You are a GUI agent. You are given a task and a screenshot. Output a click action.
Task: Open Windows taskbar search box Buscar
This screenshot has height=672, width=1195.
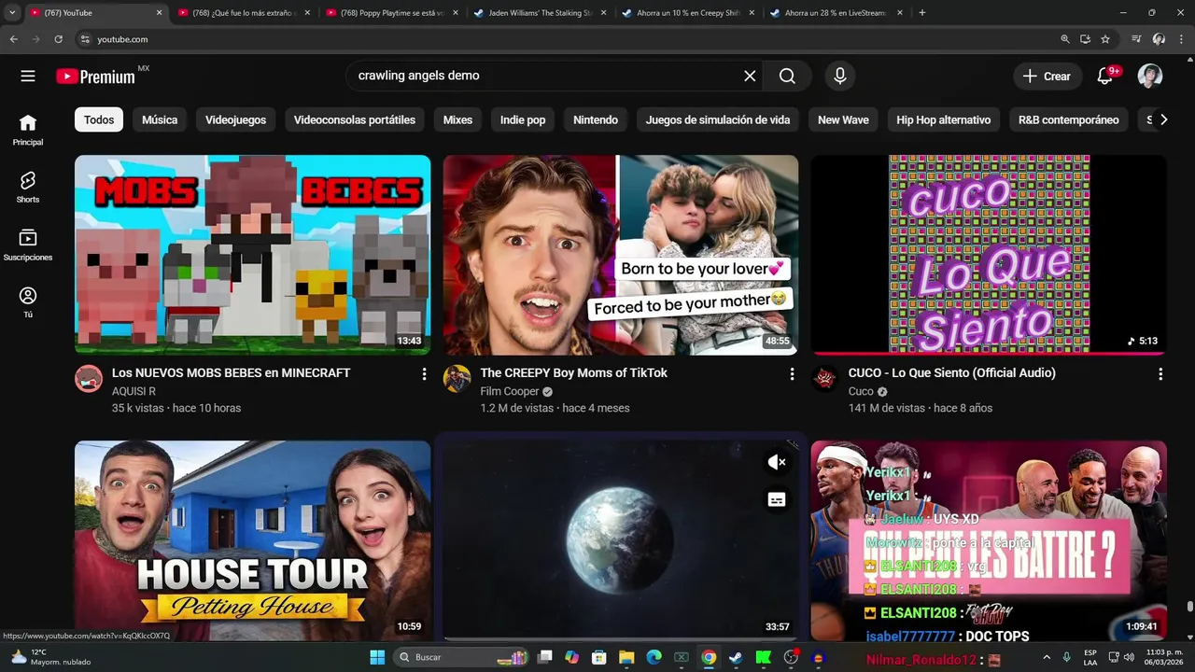click(x=461, y=657)
